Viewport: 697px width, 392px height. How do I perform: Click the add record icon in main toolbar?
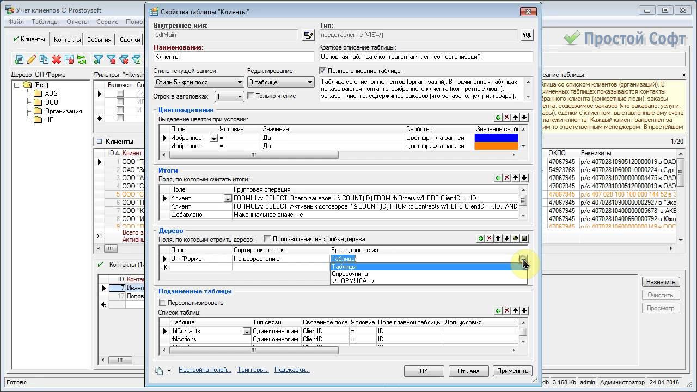19,59
